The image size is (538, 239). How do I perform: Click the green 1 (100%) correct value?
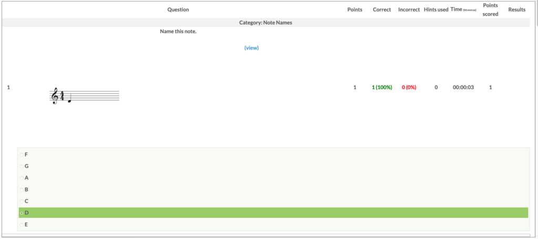[x=382, y=87]
